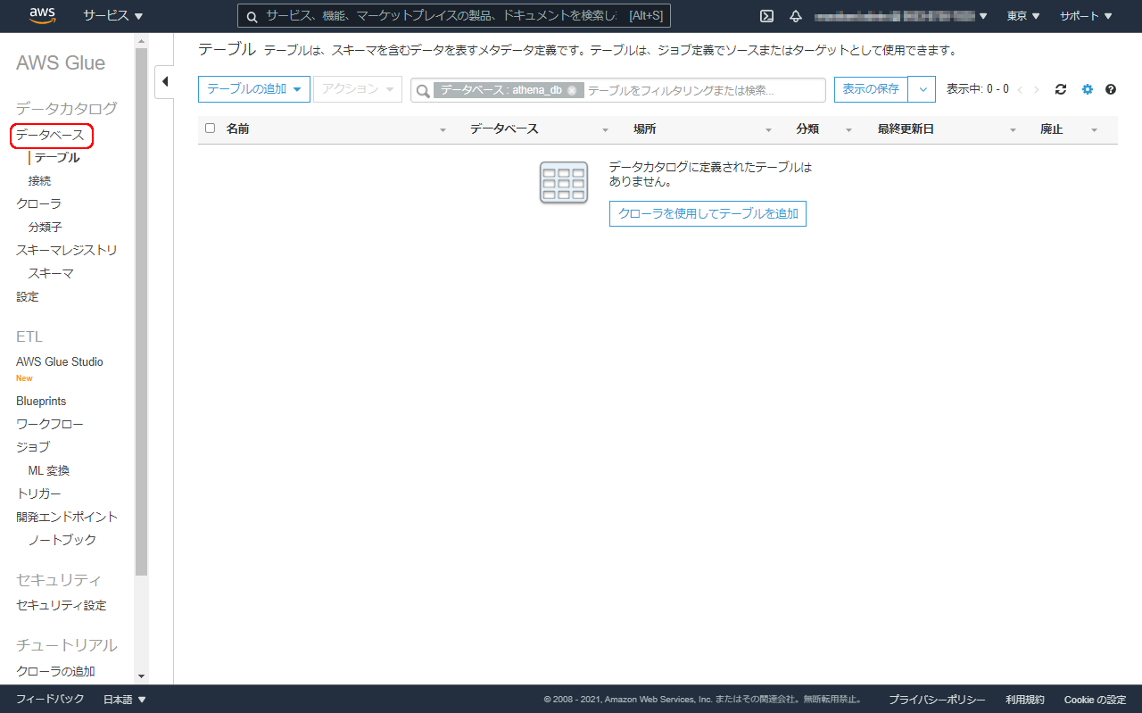Screen dimensions: 1142x713
Task: Remove the athena_db database filter chip
Action: pyautogui.click(x=572, y=90)
